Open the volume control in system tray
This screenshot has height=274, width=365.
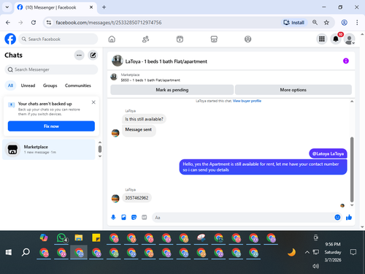315,266
